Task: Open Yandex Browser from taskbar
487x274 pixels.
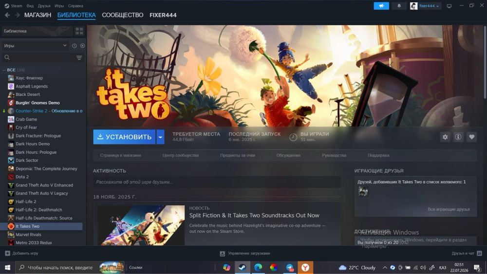Action: tap(305, 267)
